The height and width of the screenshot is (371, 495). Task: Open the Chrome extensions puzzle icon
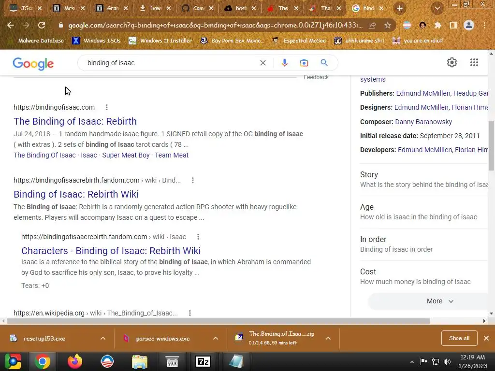coord(437,25)
